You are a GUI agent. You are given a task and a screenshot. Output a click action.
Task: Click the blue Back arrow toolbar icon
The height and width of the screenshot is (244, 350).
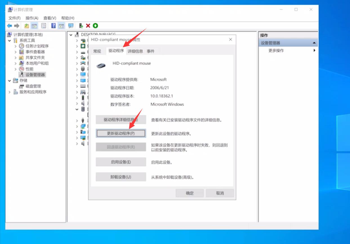coord(10,26)
